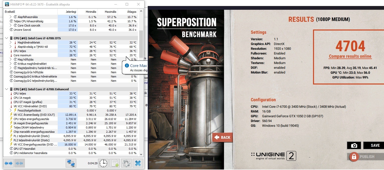Click the collapse-columns arrows button in HWiNFO
This screenshot has width=384, height=170.
(x=19, y=163)
